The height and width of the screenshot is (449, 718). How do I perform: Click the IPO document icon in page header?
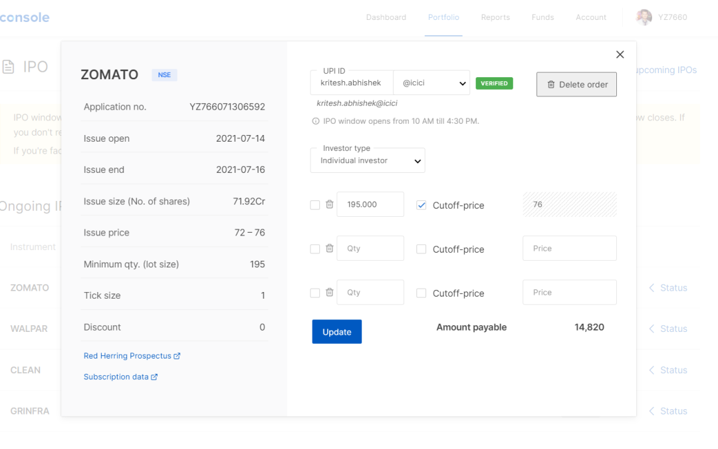point(8,67)
